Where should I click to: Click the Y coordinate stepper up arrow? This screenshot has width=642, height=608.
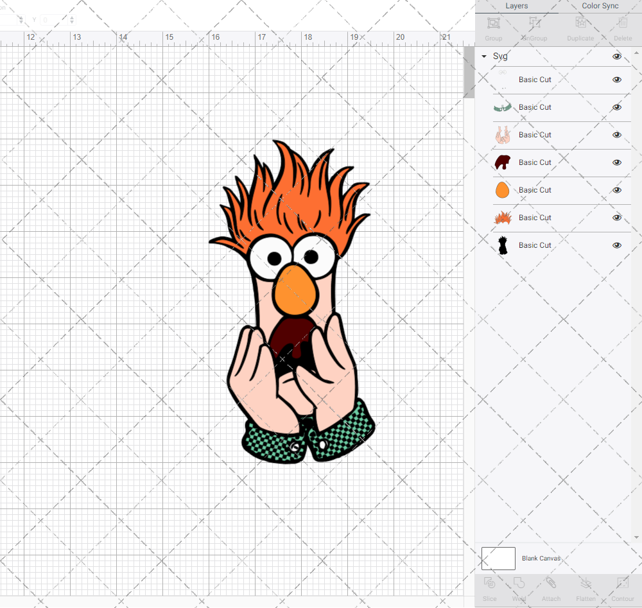71,17
